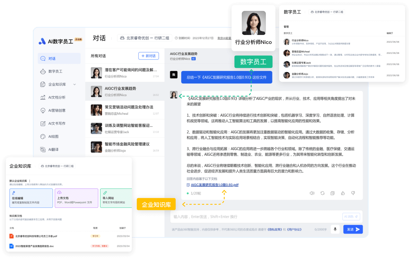This screenshot has width=411, height=259.
Task: Click the blue Word file icon
Action: 12,246
